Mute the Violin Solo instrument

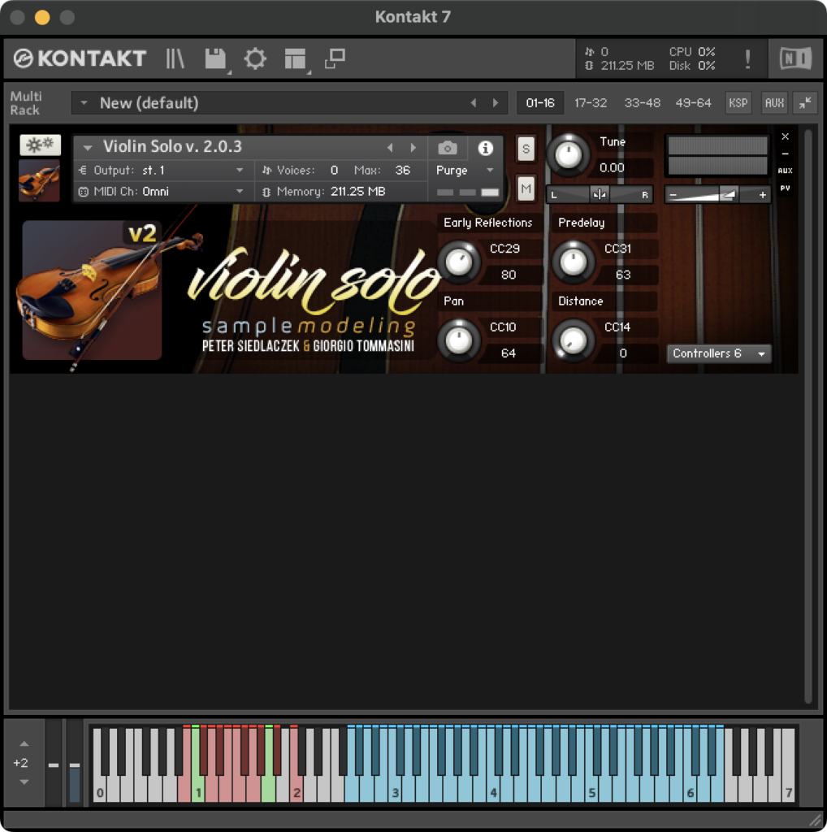526,189
